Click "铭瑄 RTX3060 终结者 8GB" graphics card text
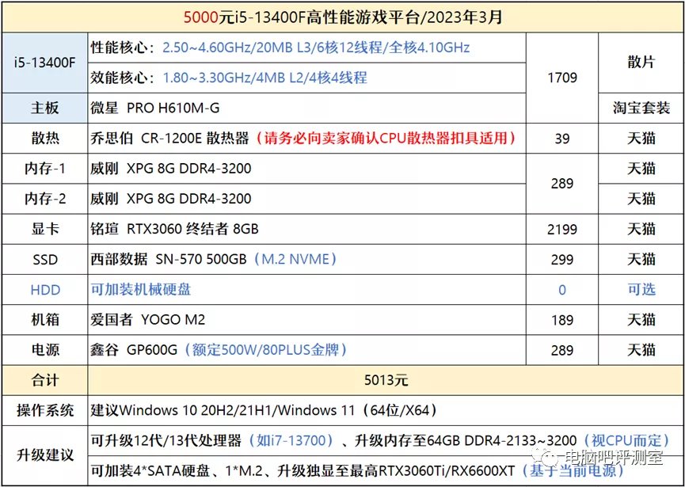The image size is (685, 487). pyautogui.click(x=174, y=229)
